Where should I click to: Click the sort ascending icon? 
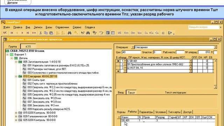pos(58,33)
